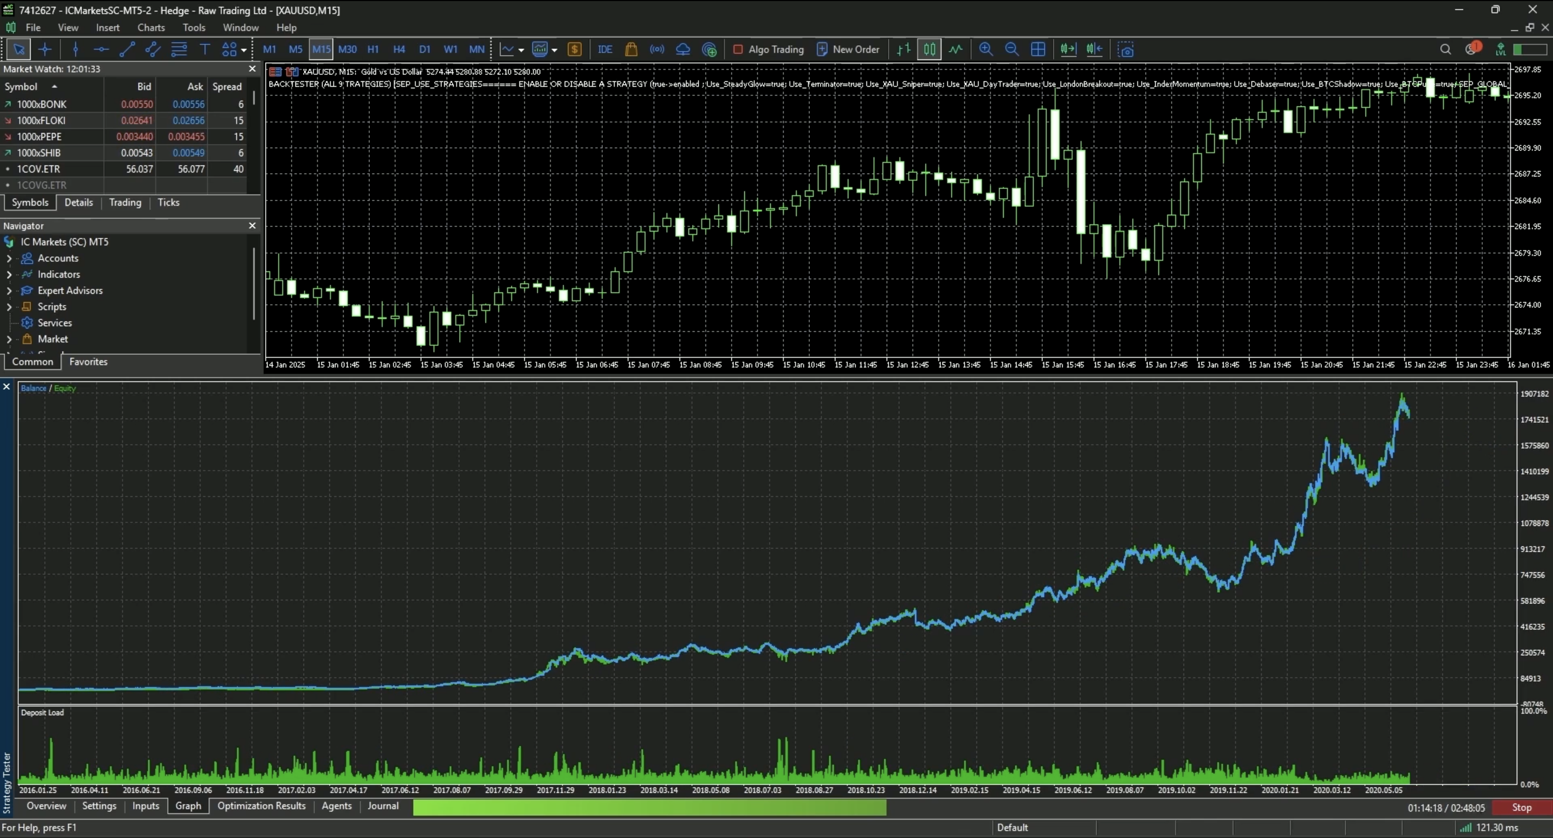Switch chart to M30 timeframe
The image size is (1553, 838).
[x=347, y=50]
